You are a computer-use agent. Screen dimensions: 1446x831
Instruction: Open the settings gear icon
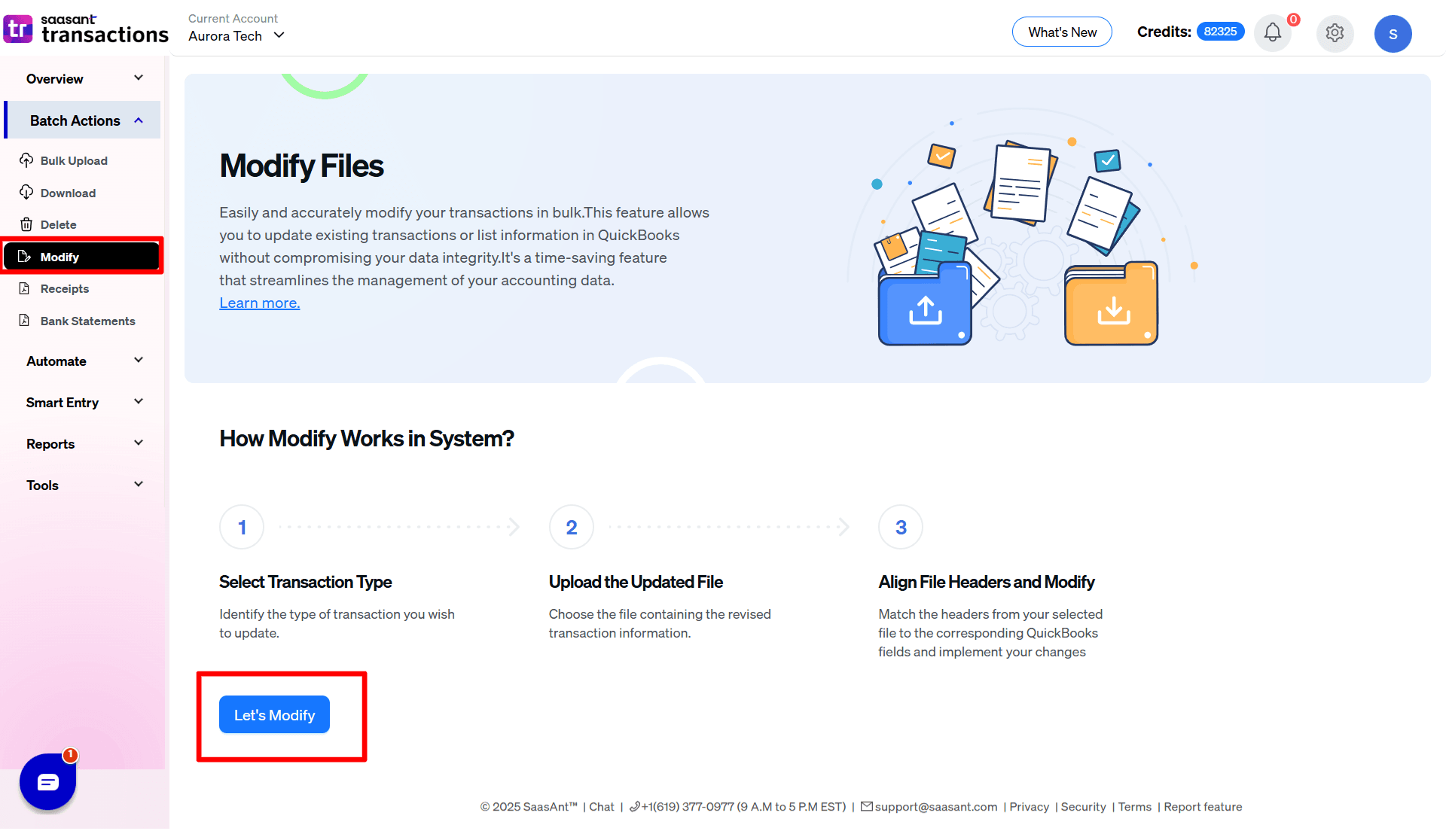[1335, 33]
